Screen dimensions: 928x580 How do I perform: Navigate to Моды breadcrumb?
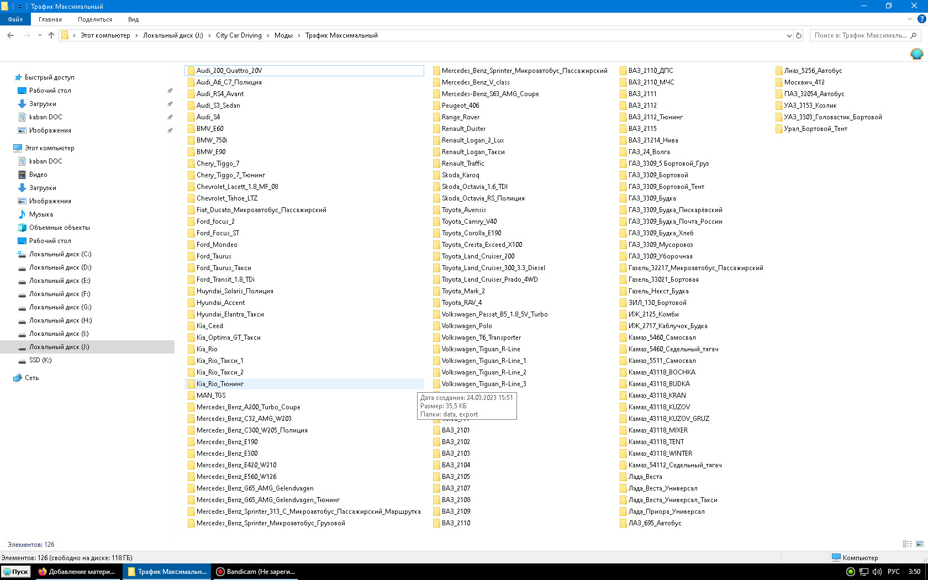[x=283, y=35]
